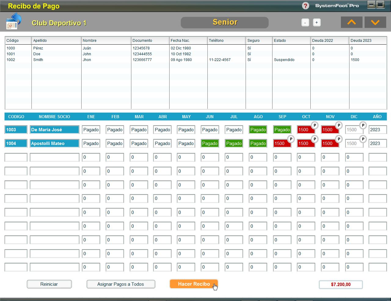
Task: Minimize the SystemFoot Pro window
Action: pos(371,5)
